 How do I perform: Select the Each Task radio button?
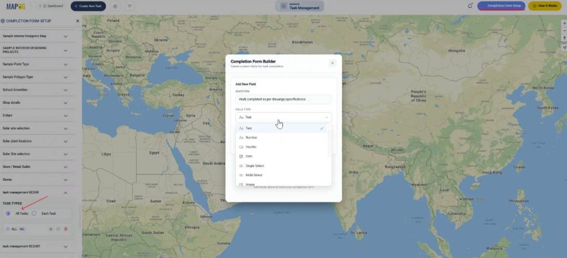point(34,213)
